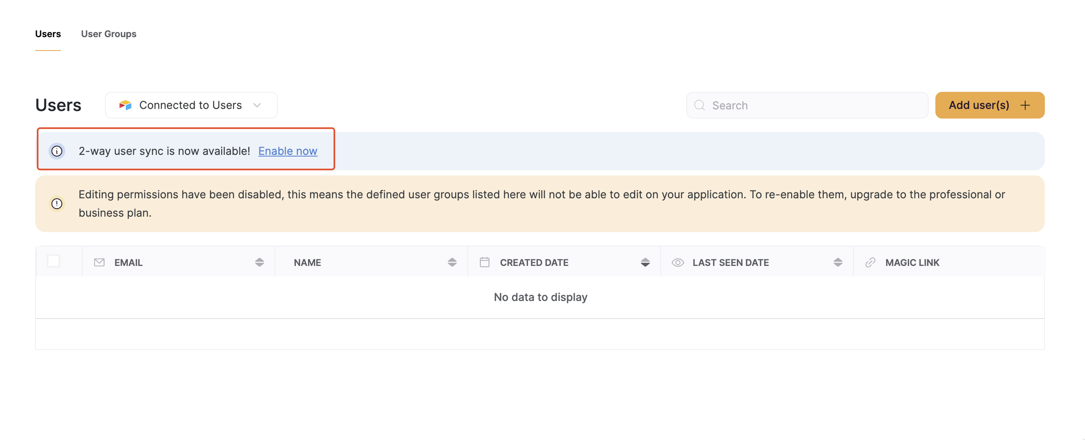1085x440 pixels.
Task: Click the eye icon next to Last Seen Date
Action: tap(678, 262)
